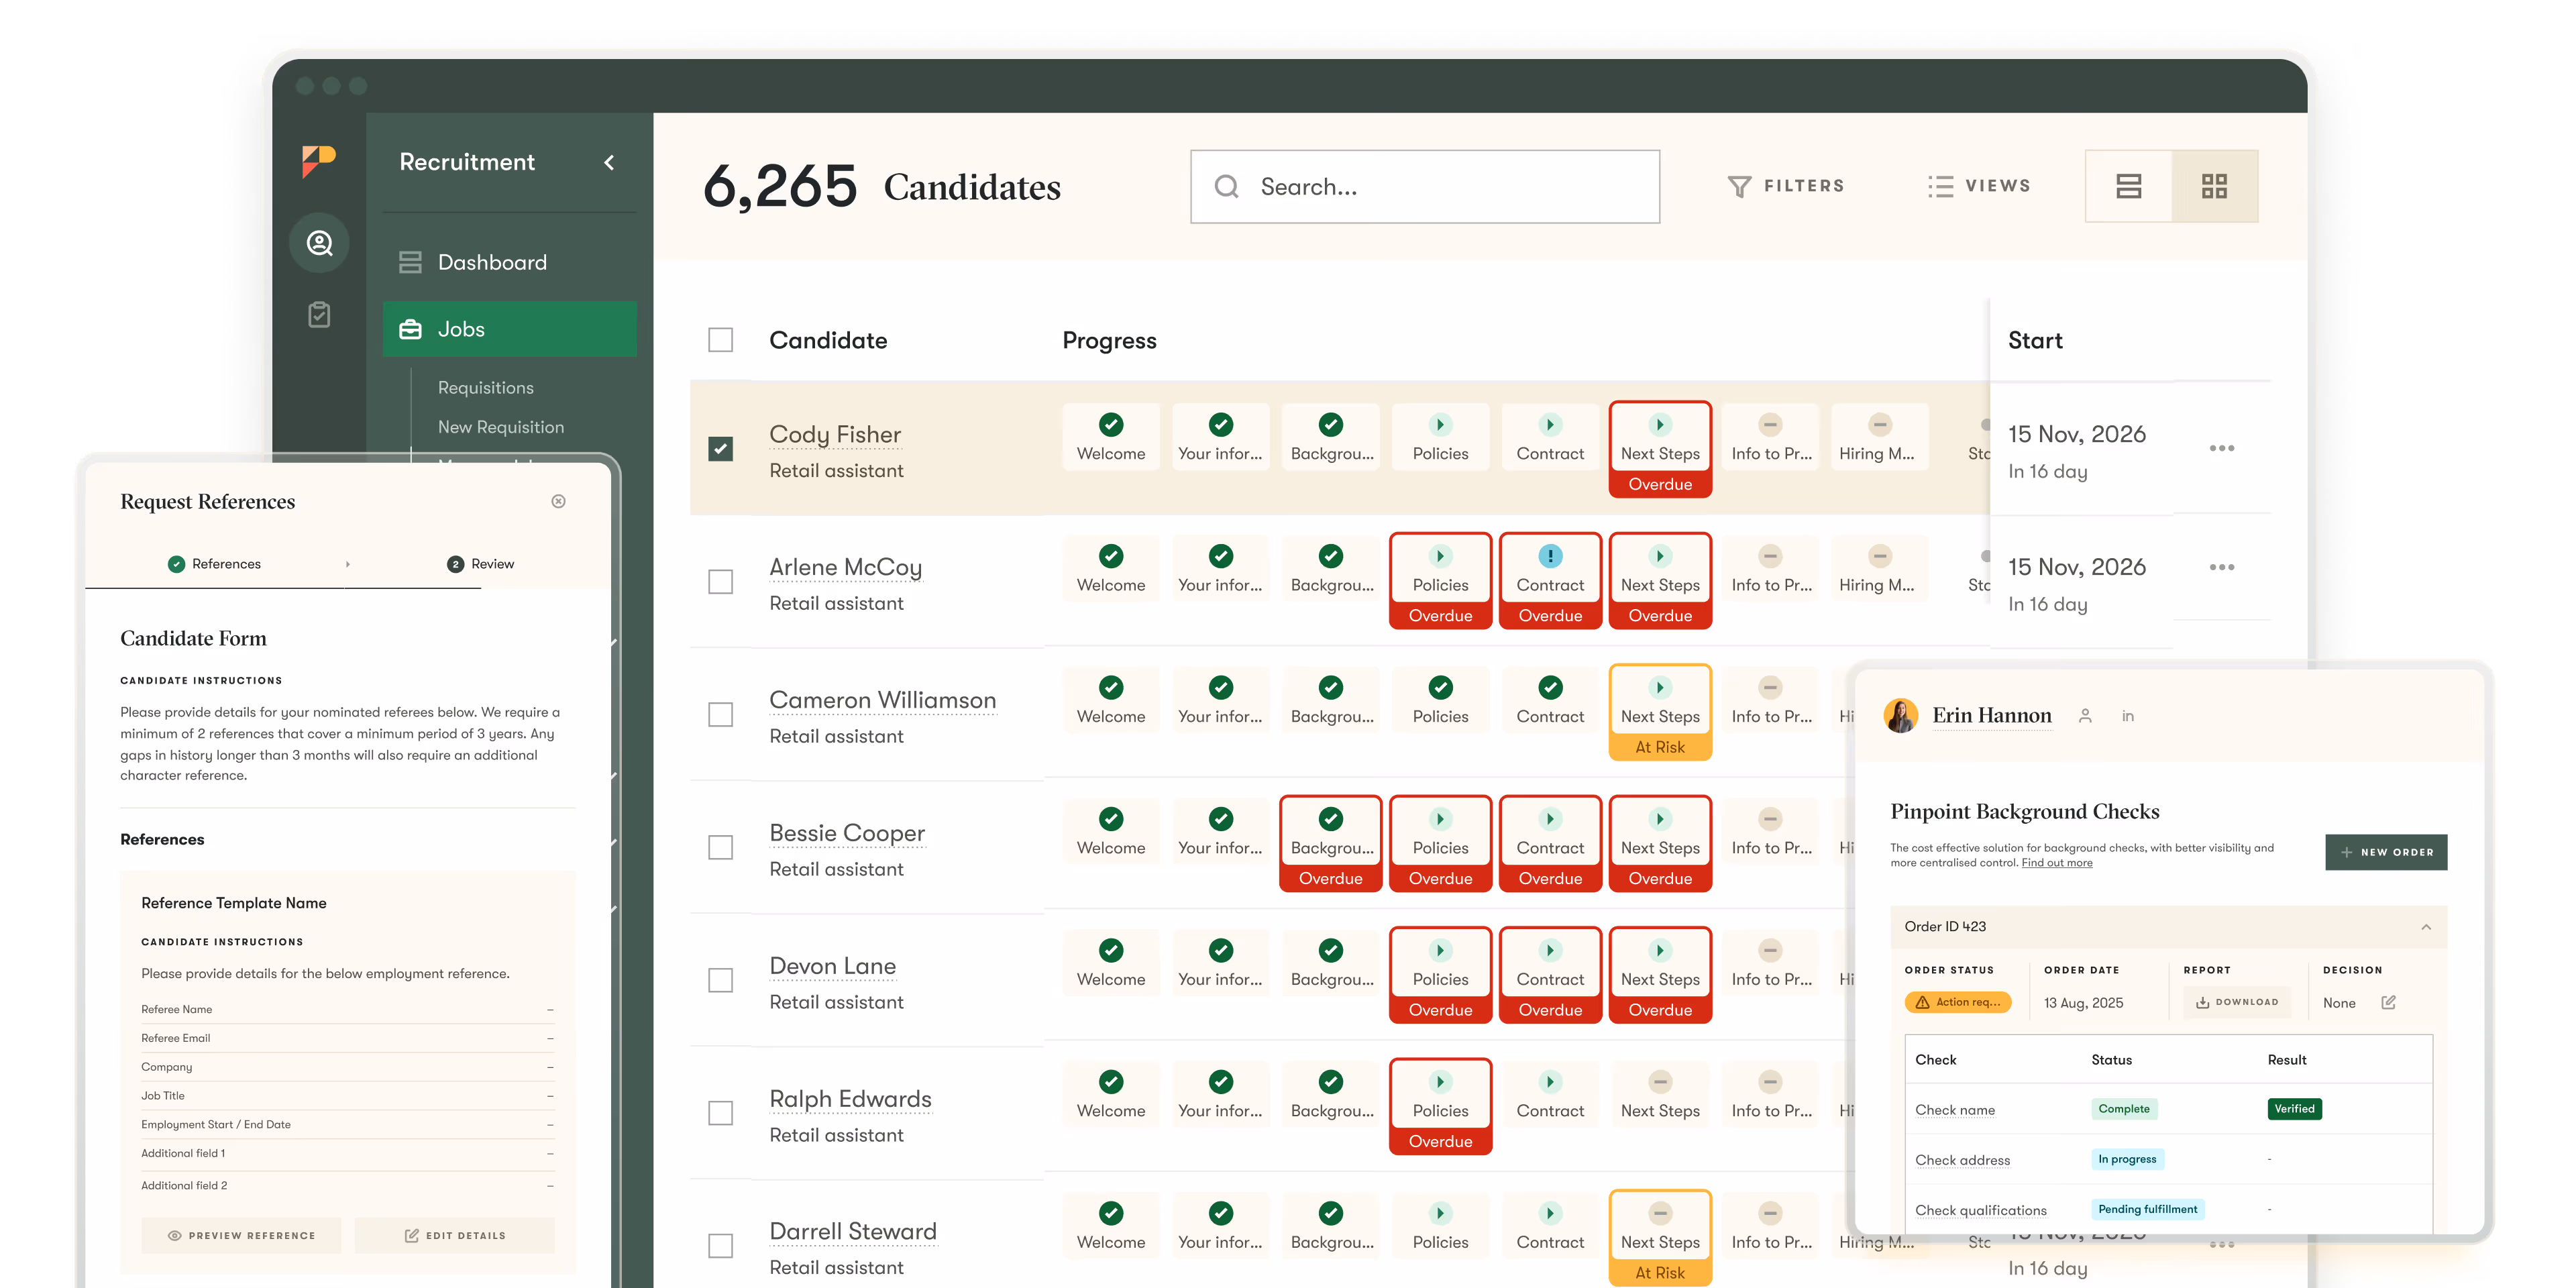Click the Edit Details button
Viewport: 2576px width, 1288px height.
pos(455,1236)
